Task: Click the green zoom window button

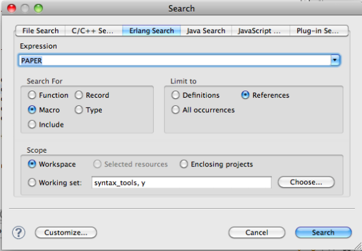Action: [x=38, y=8]
